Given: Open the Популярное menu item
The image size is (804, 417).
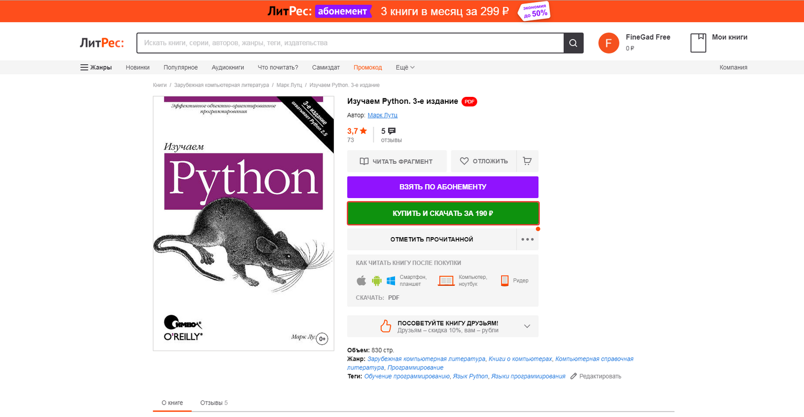Looking at the screenshot, I should coord(181,67).
